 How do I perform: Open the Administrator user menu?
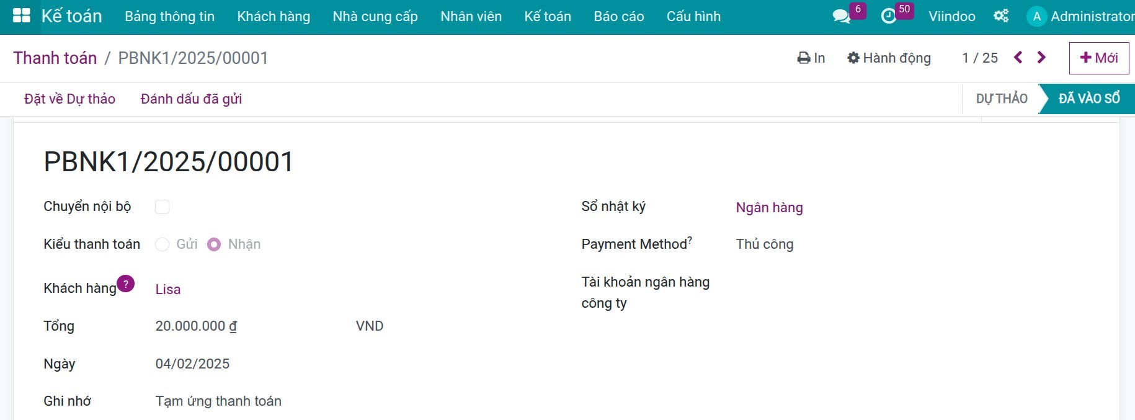[x=1080, y=17]
